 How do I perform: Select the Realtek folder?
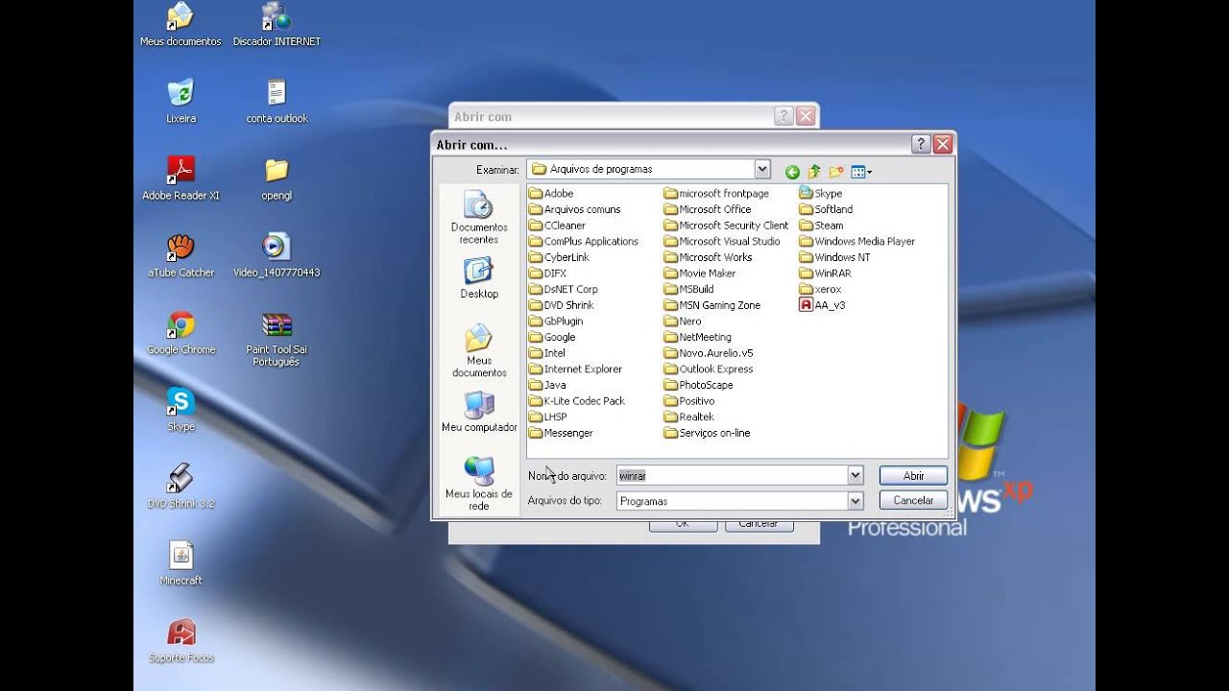click(x=689, y=417)
